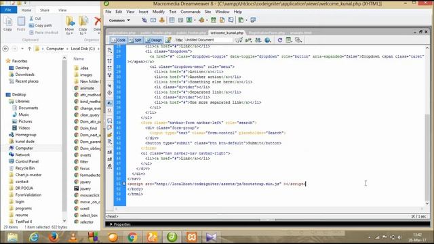Open the Tag Chooser icon
The image size is (434, 244).
tap(253, 20)
